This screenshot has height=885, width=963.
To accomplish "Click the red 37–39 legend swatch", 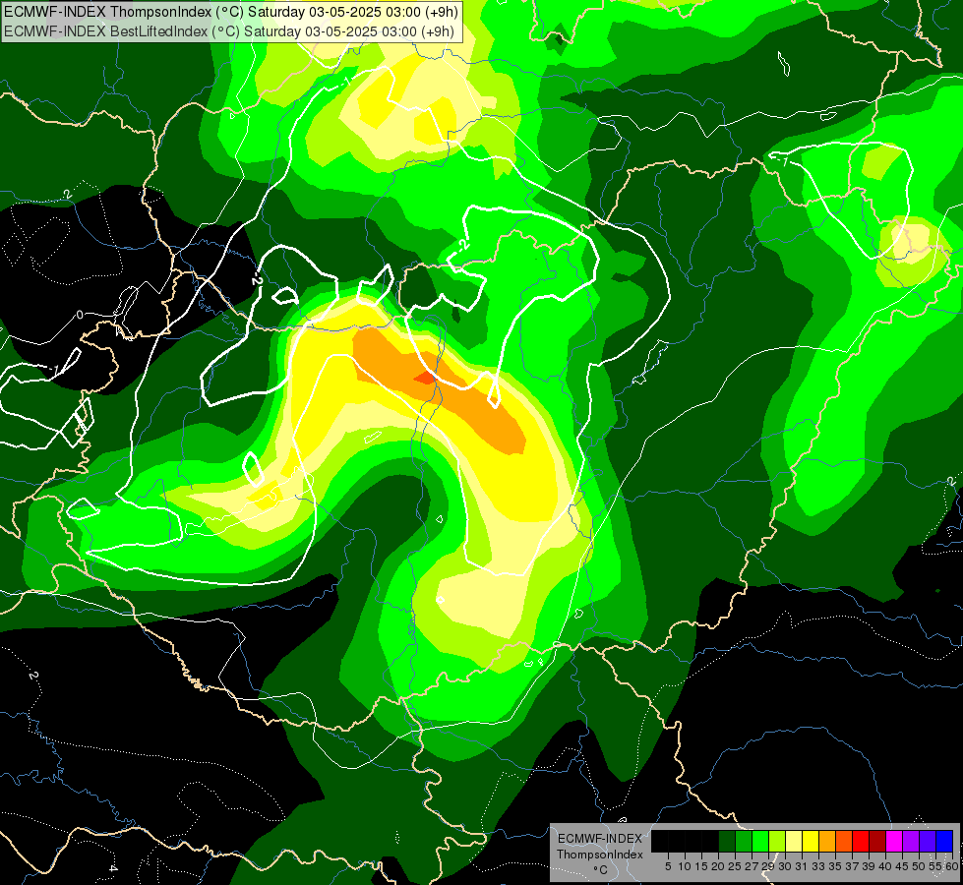I will (x=861, y=842).
